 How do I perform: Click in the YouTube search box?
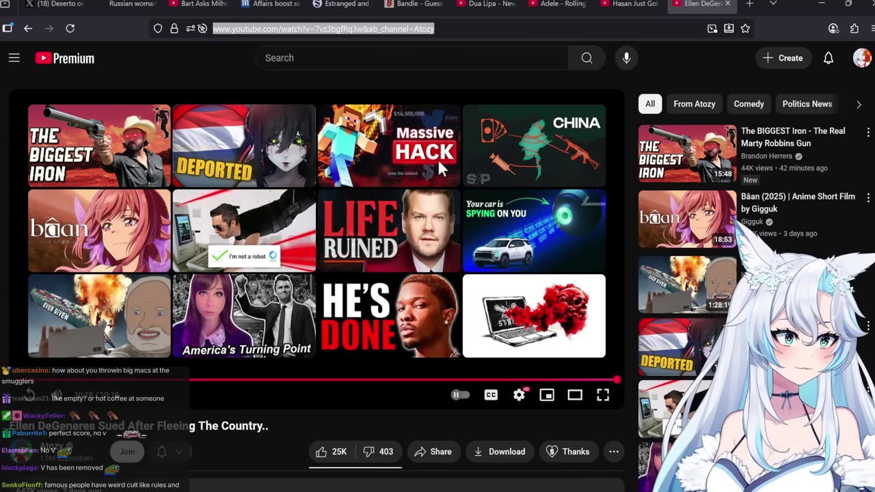coord(412,58)
